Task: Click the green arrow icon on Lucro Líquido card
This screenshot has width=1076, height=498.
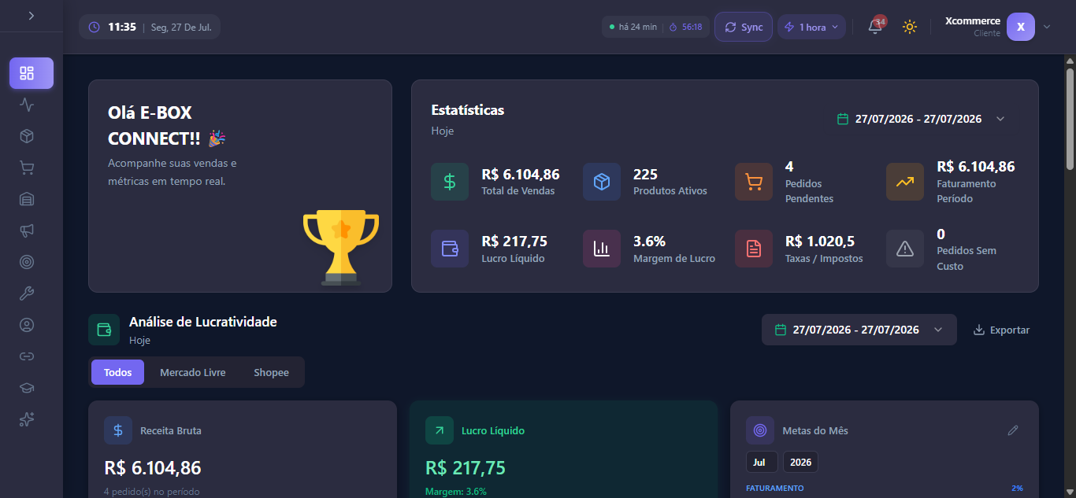Action: tap(440, 430)
